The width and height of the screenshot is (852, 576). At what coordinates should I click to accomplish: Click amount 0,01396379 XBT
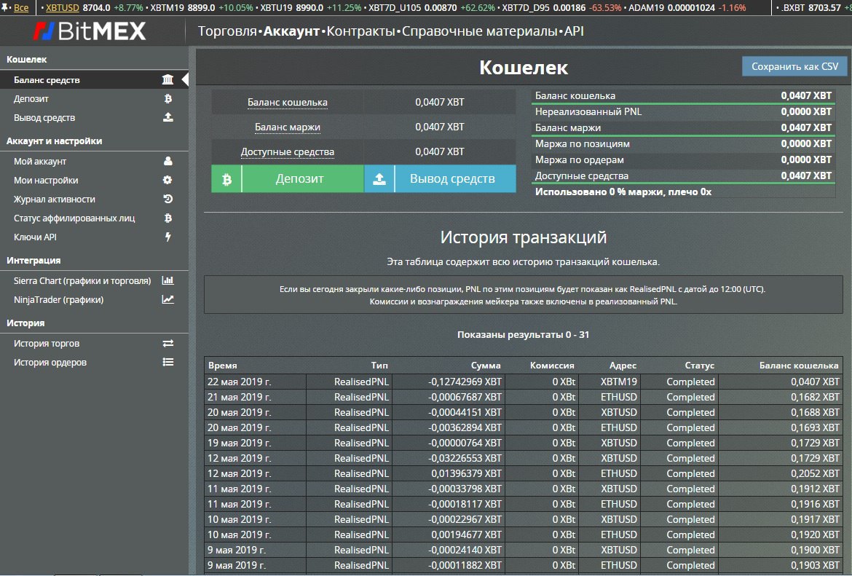click(x=467, y=473)
